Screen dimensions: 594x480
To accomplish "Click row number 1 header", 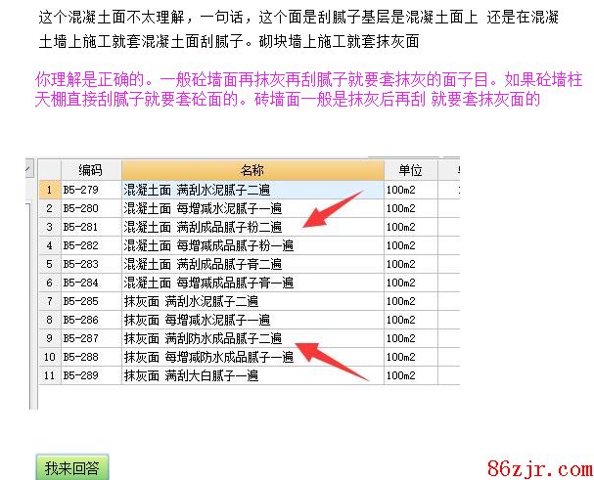I will pyautogui.click(x=49, y=189).
